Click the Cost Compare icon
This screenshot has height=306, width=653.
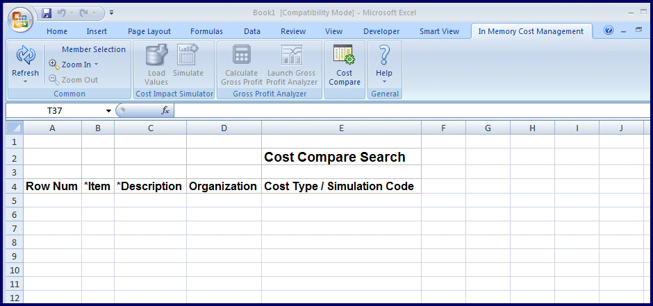point(344,55)
